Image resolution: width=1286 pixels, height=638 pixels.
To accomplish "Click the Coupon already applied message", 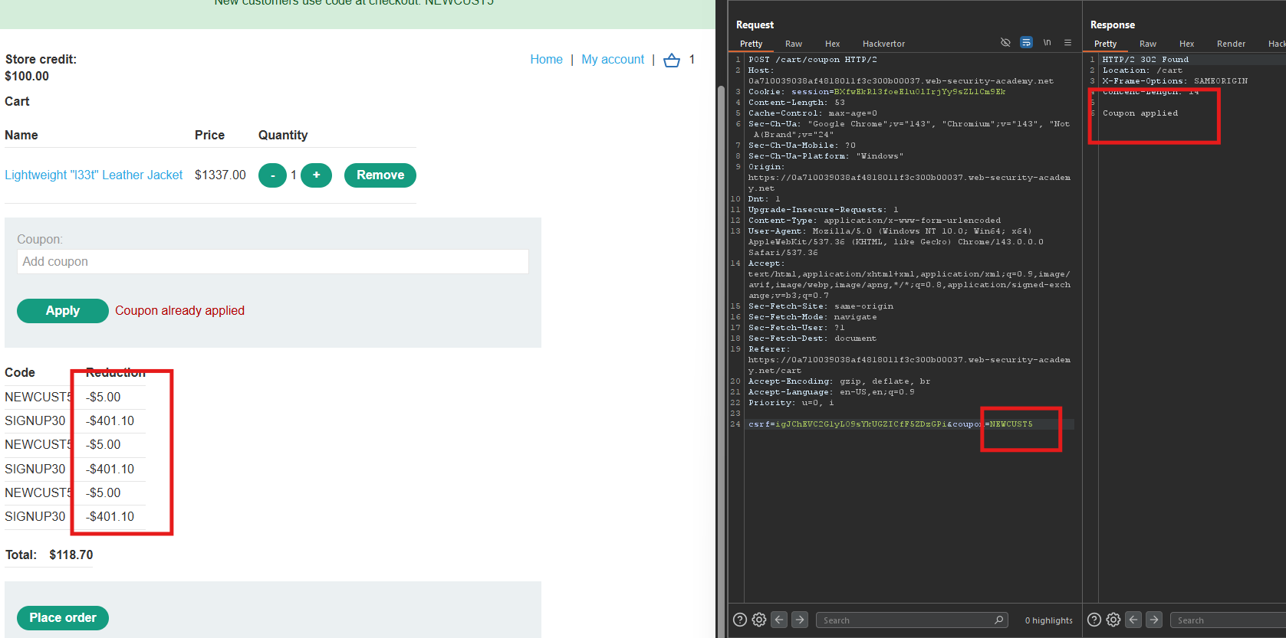I will (179, 311).
